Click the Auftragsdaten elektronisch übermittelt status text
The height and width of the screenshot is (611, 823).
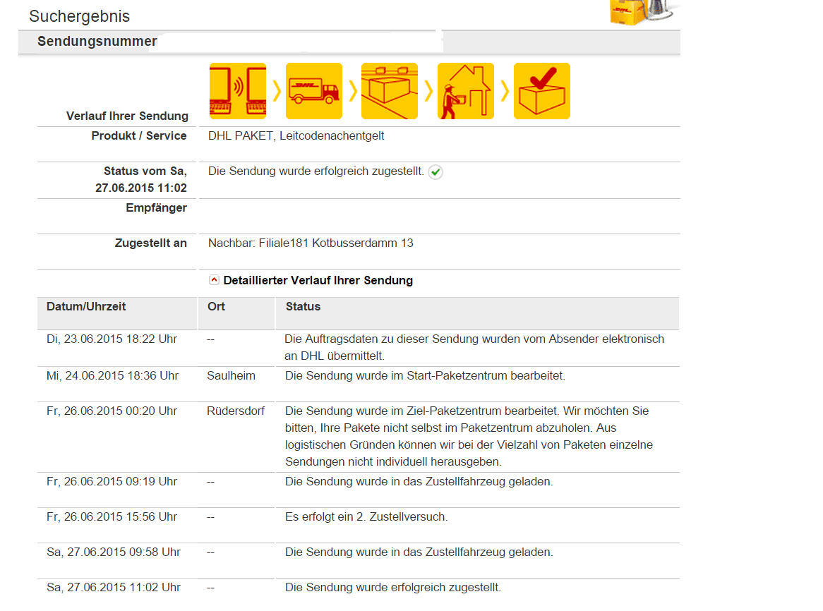point(474,347)
